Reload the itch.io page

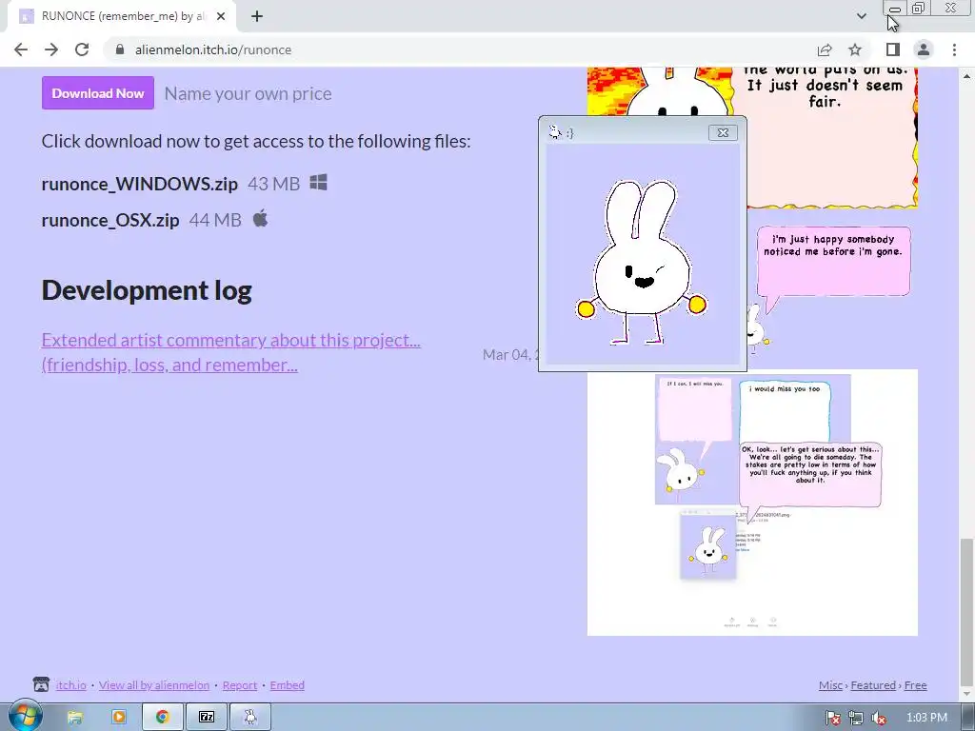pos(82,49)
